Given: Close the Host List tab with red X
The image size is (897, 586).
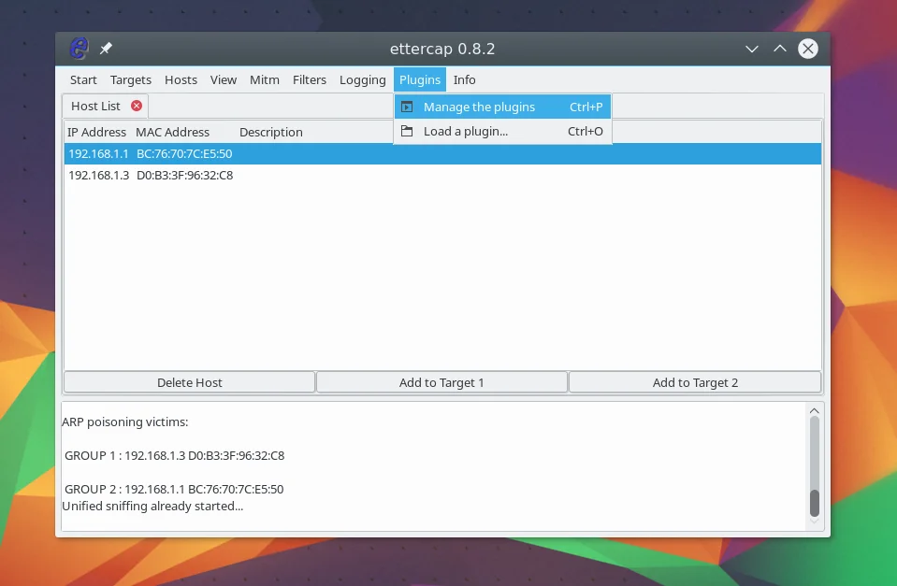Looking at the screenshot, I should click(x=137, y=106).
